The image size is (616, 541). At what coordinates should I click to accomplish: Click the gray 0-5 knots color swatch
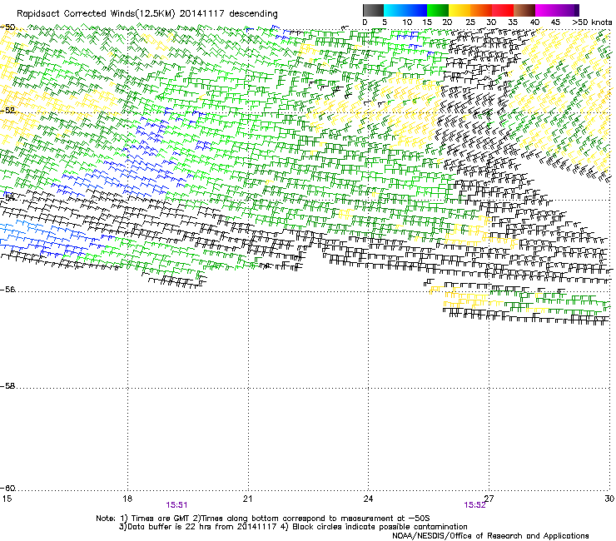373,10
